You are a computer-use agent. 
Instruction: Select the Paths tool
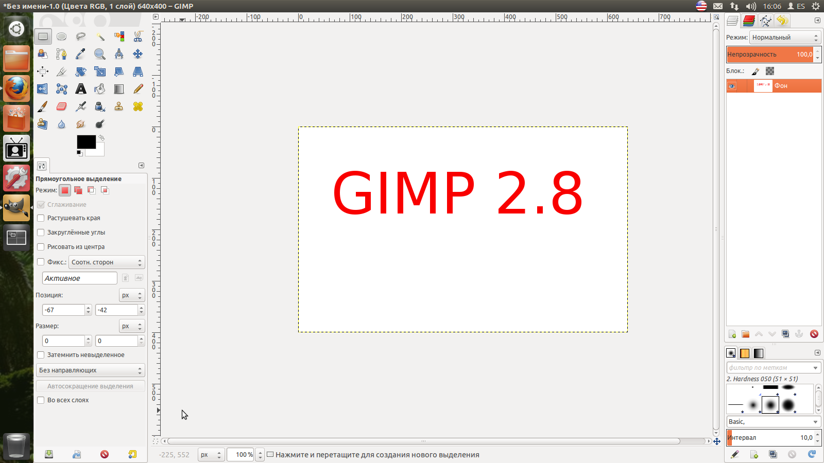(62, 54)
